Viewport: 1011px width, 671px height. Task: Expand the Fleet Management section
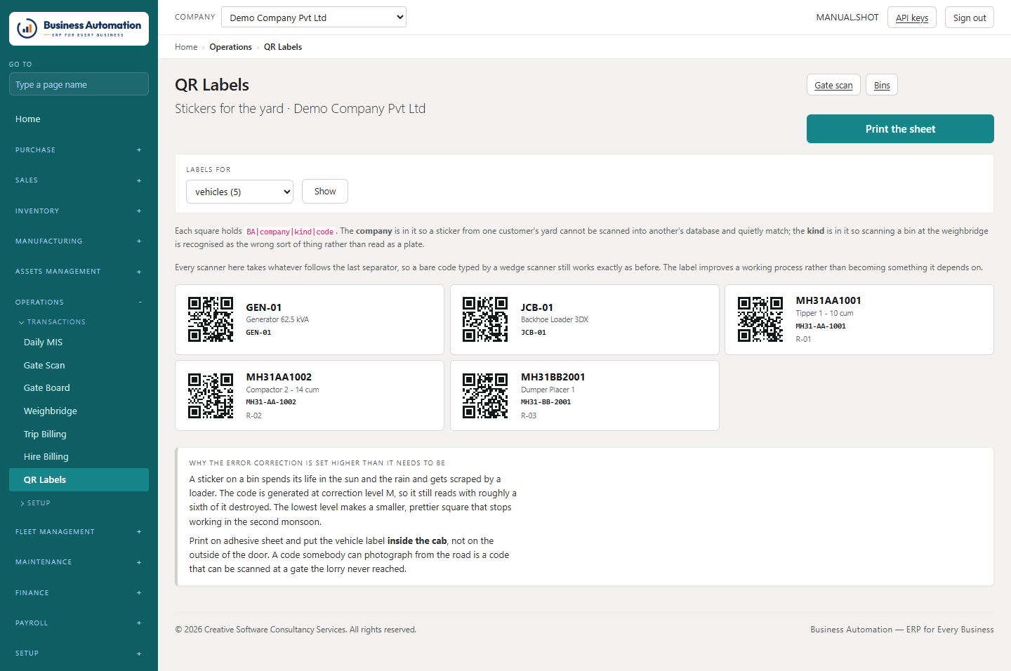pyautogui.click(x=79, y=532)
